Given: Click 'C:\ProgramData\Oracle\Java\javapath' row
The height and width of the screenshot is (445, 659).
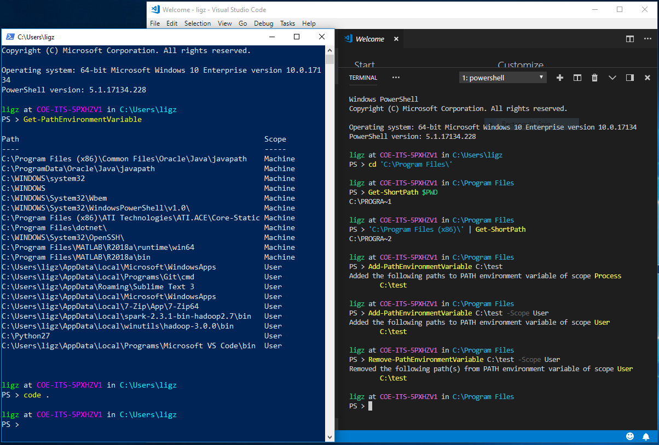Looking at the screenshot, I should [78, 168].
